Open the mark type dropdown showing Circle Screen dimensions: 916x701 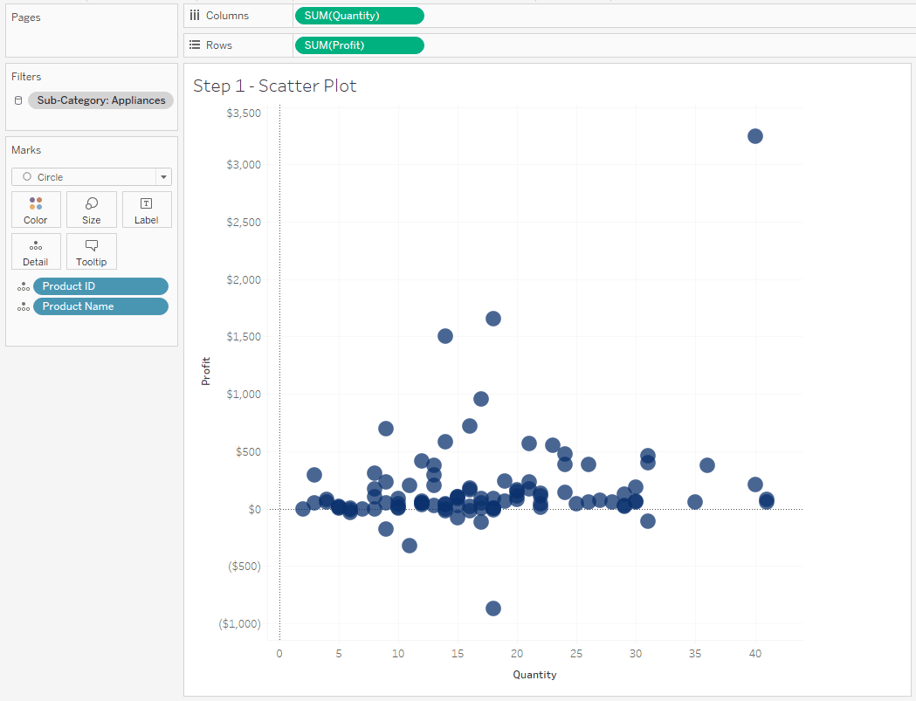coord(163,176)
